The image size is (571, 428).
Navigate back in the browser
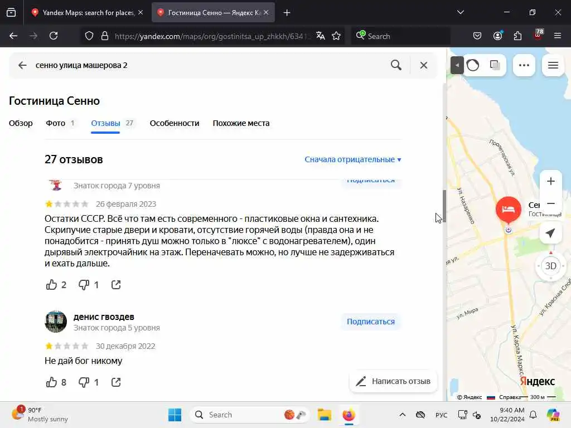13,36
